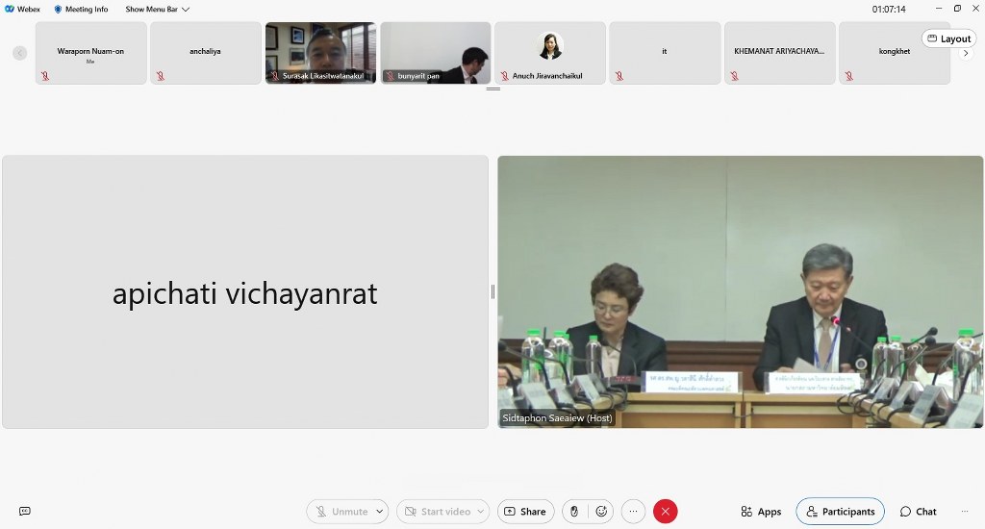Click the Share button

click(525, 512)
